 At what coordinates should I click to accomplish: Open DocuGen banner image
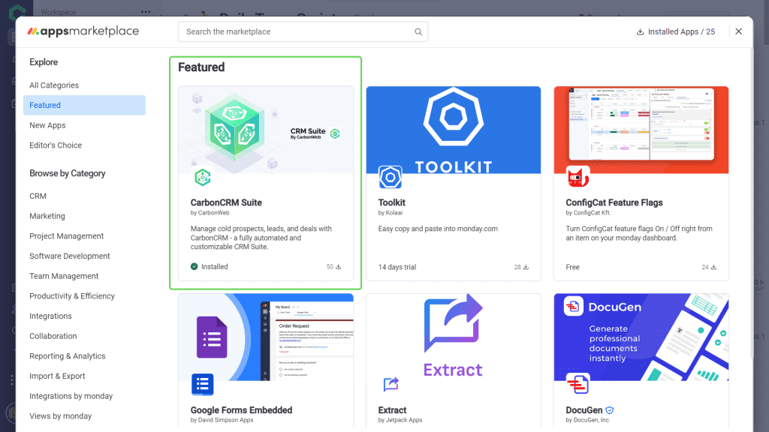click(641, 337)
